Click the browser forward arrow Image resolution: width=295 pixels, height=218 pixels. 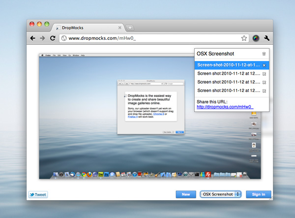coord(42,38)
